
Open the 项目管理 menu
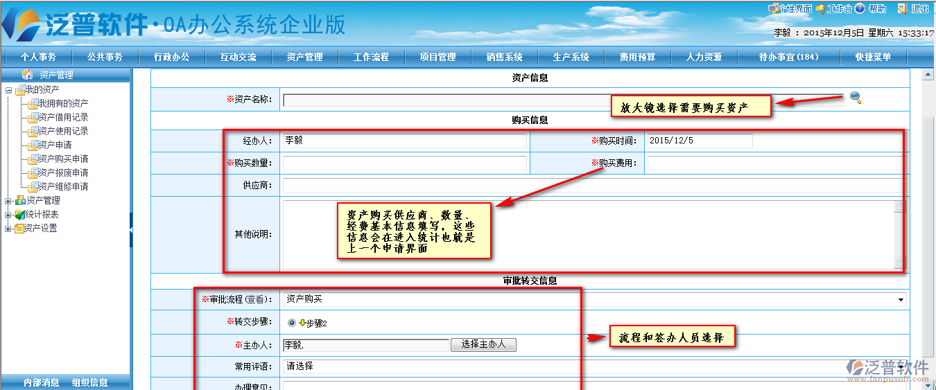[437, 57]
